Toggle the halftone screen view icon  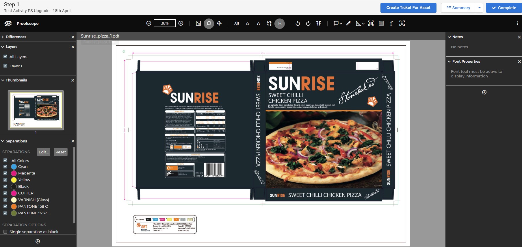tap(381, 23)
